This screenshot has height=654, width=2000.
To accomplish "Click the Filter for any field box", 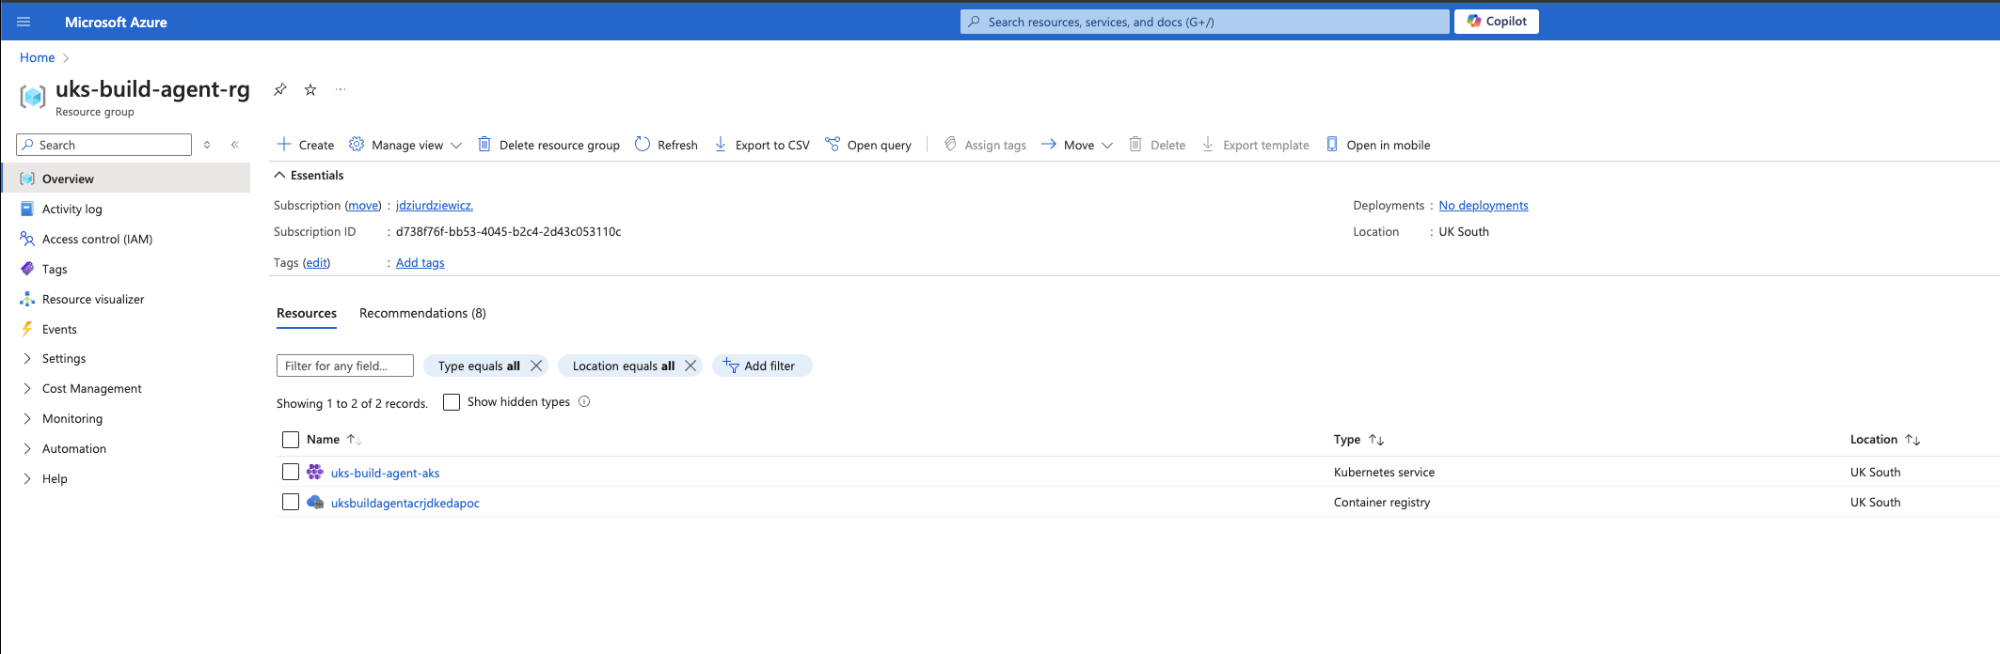I will coord(345,366).
